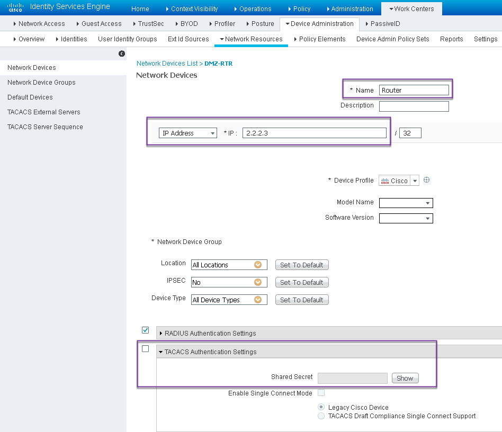Switch to BYOD tab
The height and width of the screenshot is (432, 502).
186,24
